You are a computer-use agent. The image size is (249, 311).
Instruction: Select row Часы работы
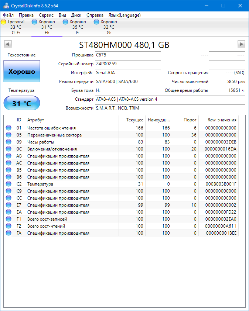pyautogui.click(x=121, y=142)
